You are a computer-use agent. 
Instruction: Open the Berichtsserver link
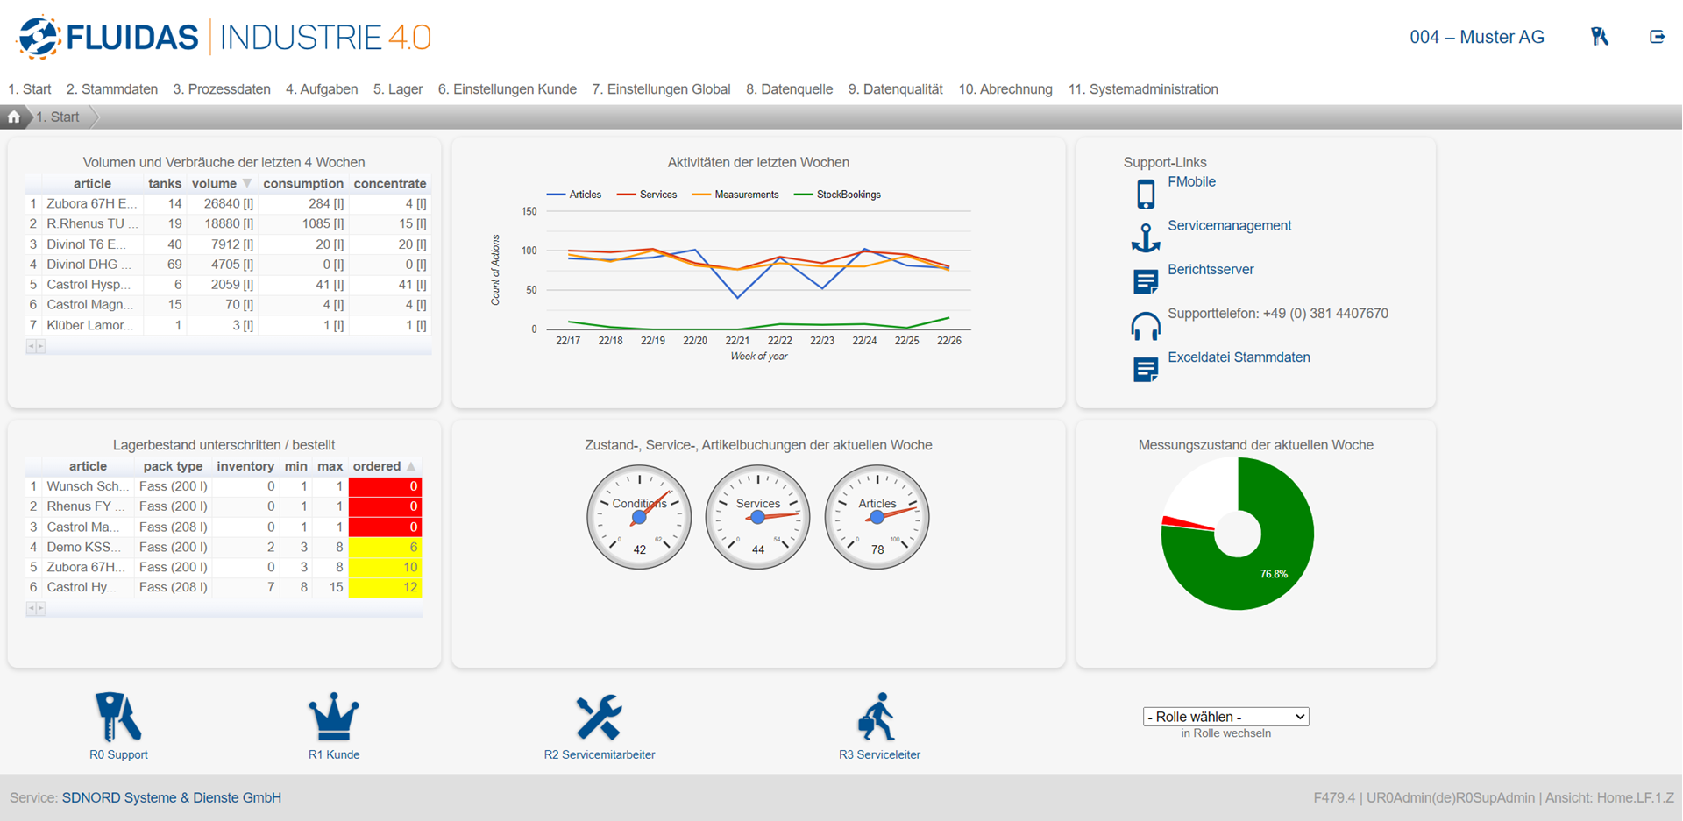tap(1211, 270)
